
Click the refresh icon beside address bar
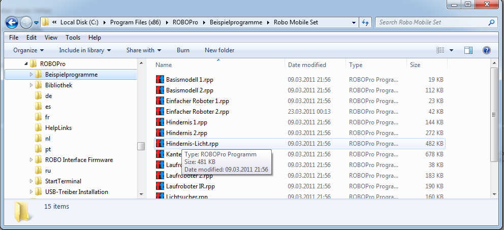(365, 23)
